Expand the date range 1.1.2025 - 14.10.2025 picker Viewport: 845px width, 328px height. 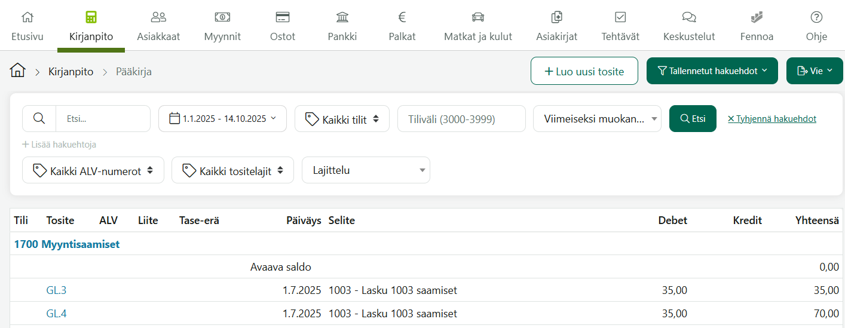(222, 118)
